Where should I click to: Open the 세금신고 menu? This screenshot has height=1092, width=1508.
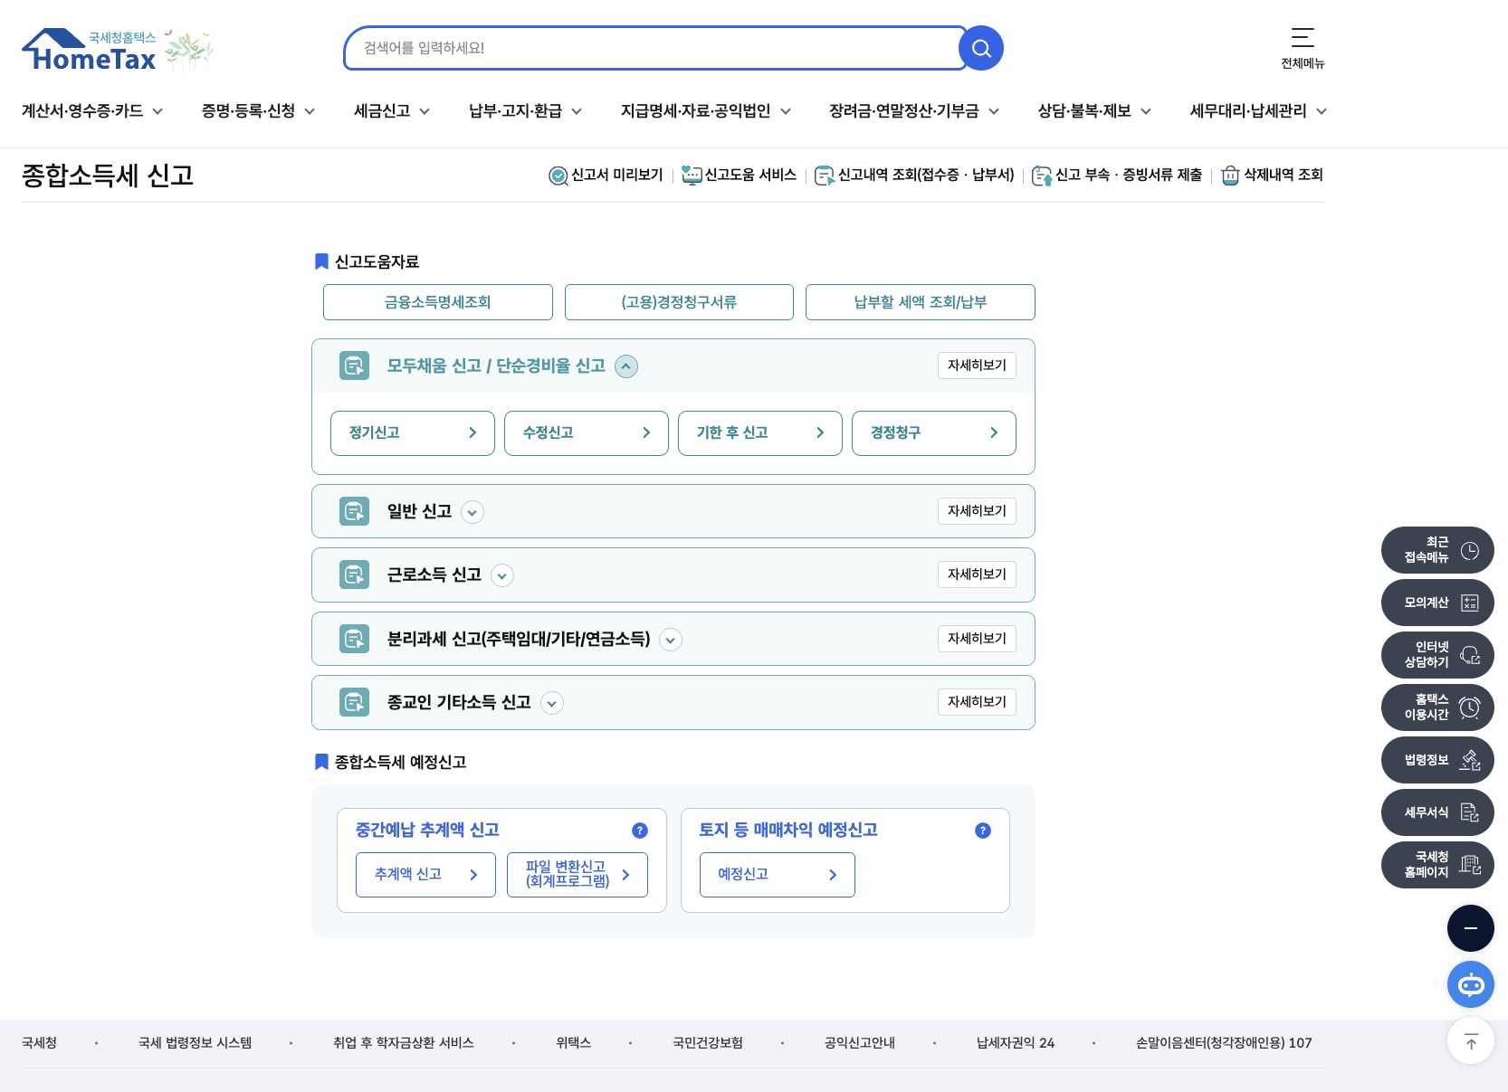pyautogui.click(x=392, y=111)
